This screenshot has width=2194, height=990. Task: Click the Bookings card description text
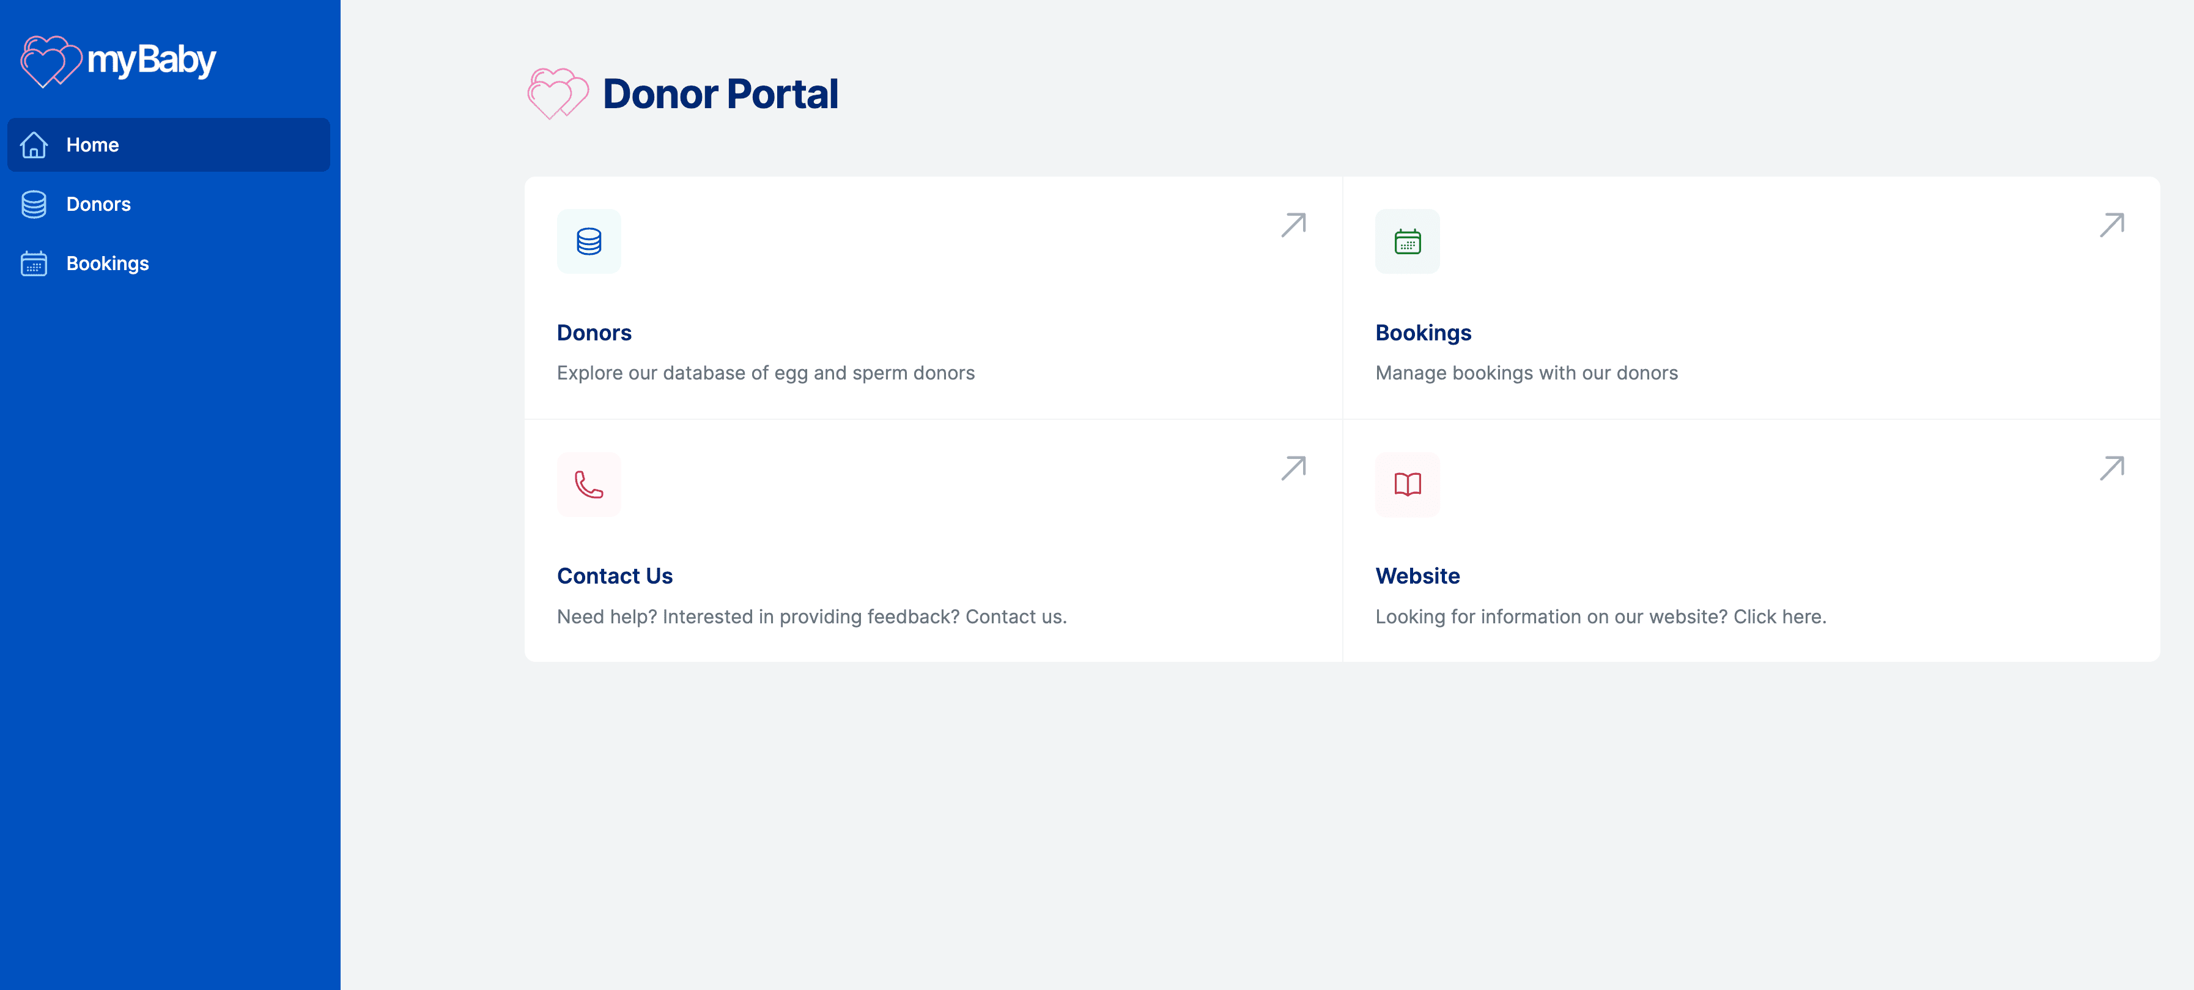(1527, 373)
